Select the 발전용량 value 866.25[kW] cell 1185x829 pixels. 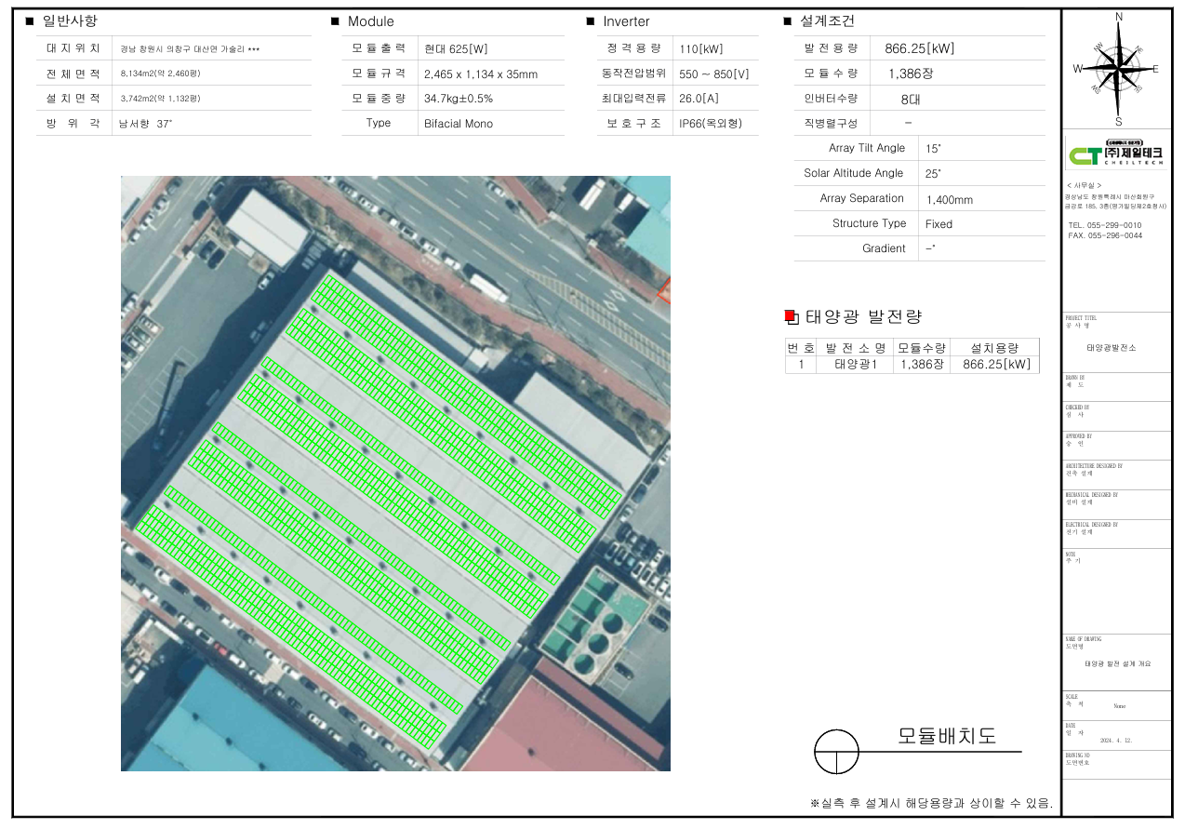point(919,49)
